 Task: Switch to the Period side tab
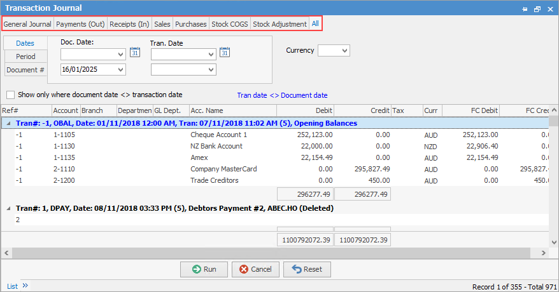[25, 56]
